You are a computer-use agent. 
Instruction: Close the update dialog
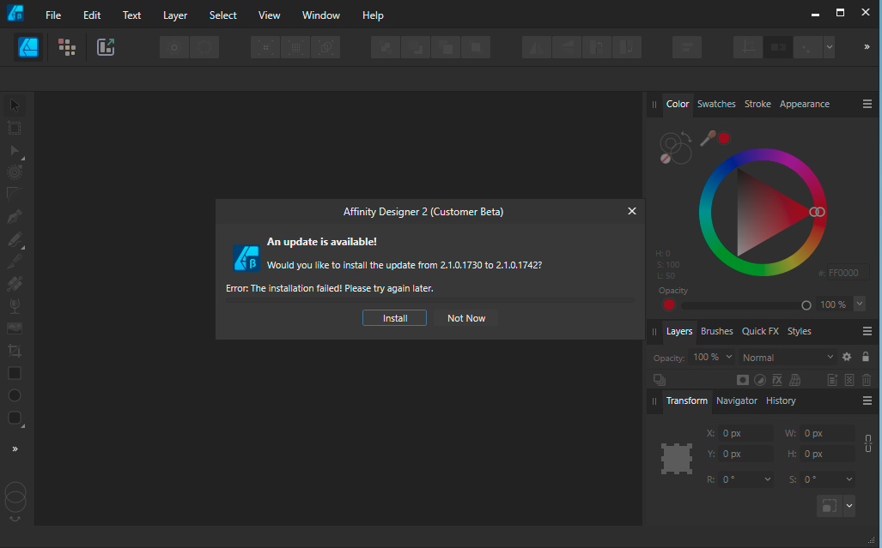[x=632, y=211]
